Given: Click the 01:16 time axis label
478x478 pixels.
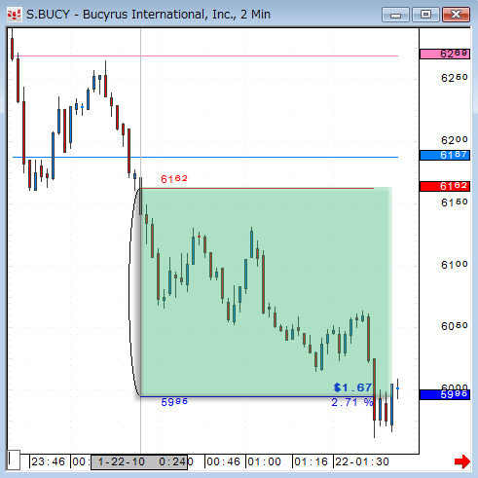Looking at the screenshot, I should pos(311,461).
